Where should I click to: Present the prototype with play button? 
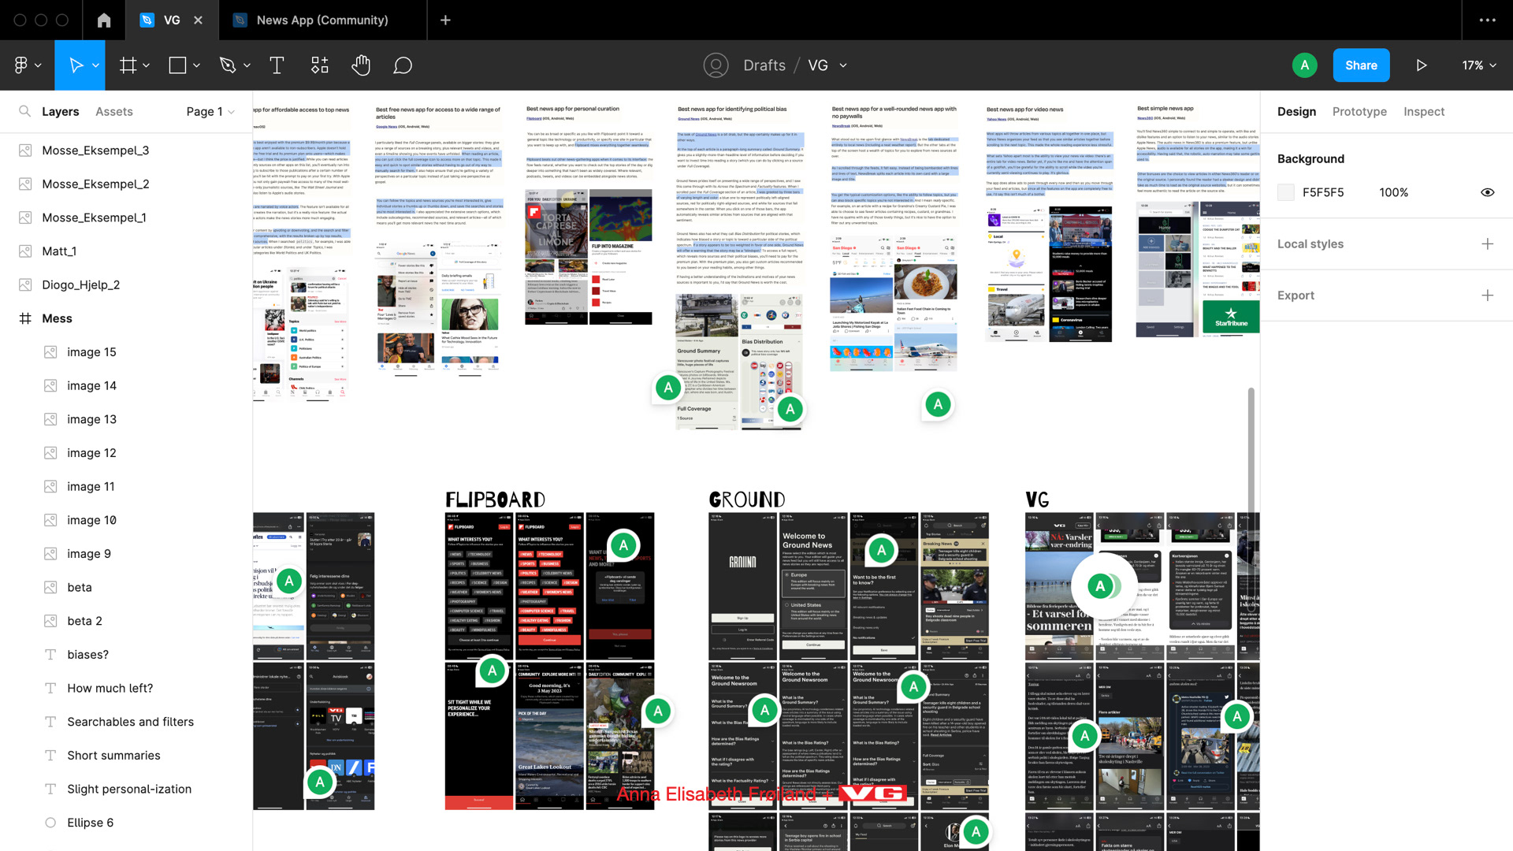(x=1422, y=65)
